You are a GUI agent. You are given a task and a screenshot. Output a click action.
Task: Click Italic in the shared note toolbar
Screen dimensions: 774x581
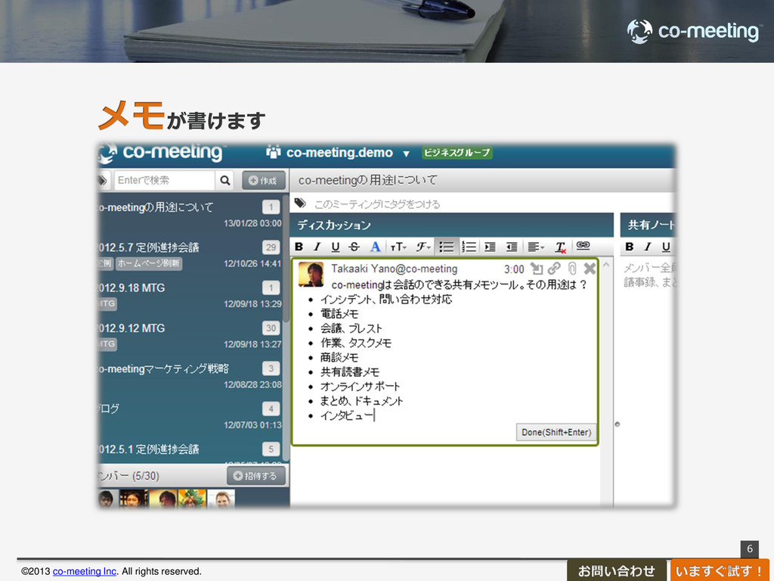[x=648, y=247]
